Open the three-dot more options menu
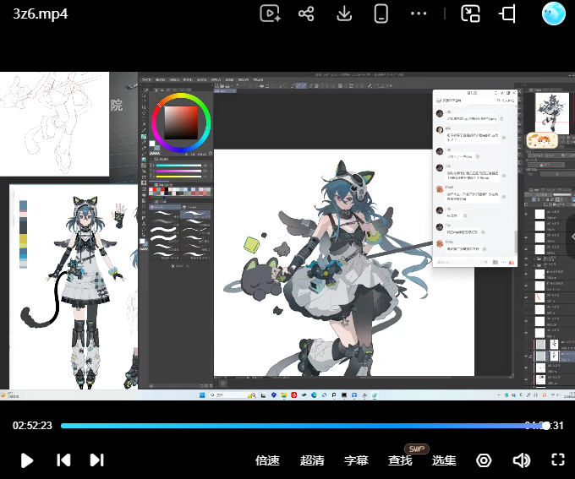The width and height of the screenshot is (575, 479). point(419,14)
